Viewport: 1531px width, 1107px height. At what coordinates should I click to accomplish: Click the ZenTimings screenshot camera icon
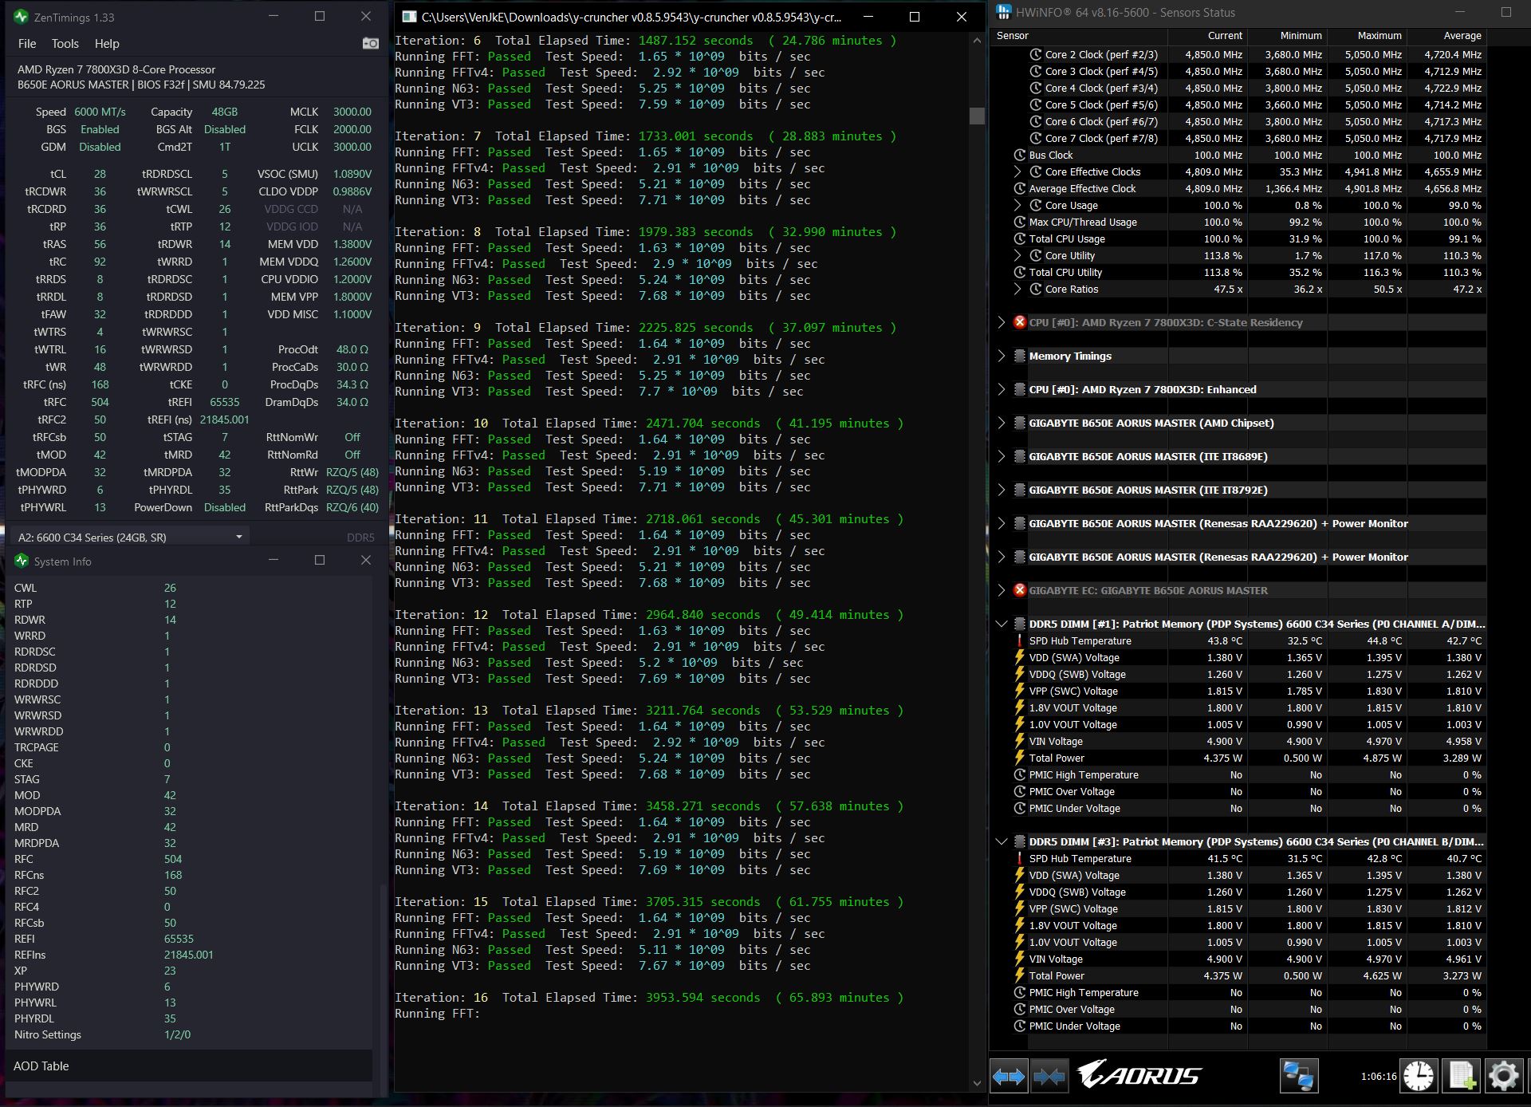click(370, 44)
